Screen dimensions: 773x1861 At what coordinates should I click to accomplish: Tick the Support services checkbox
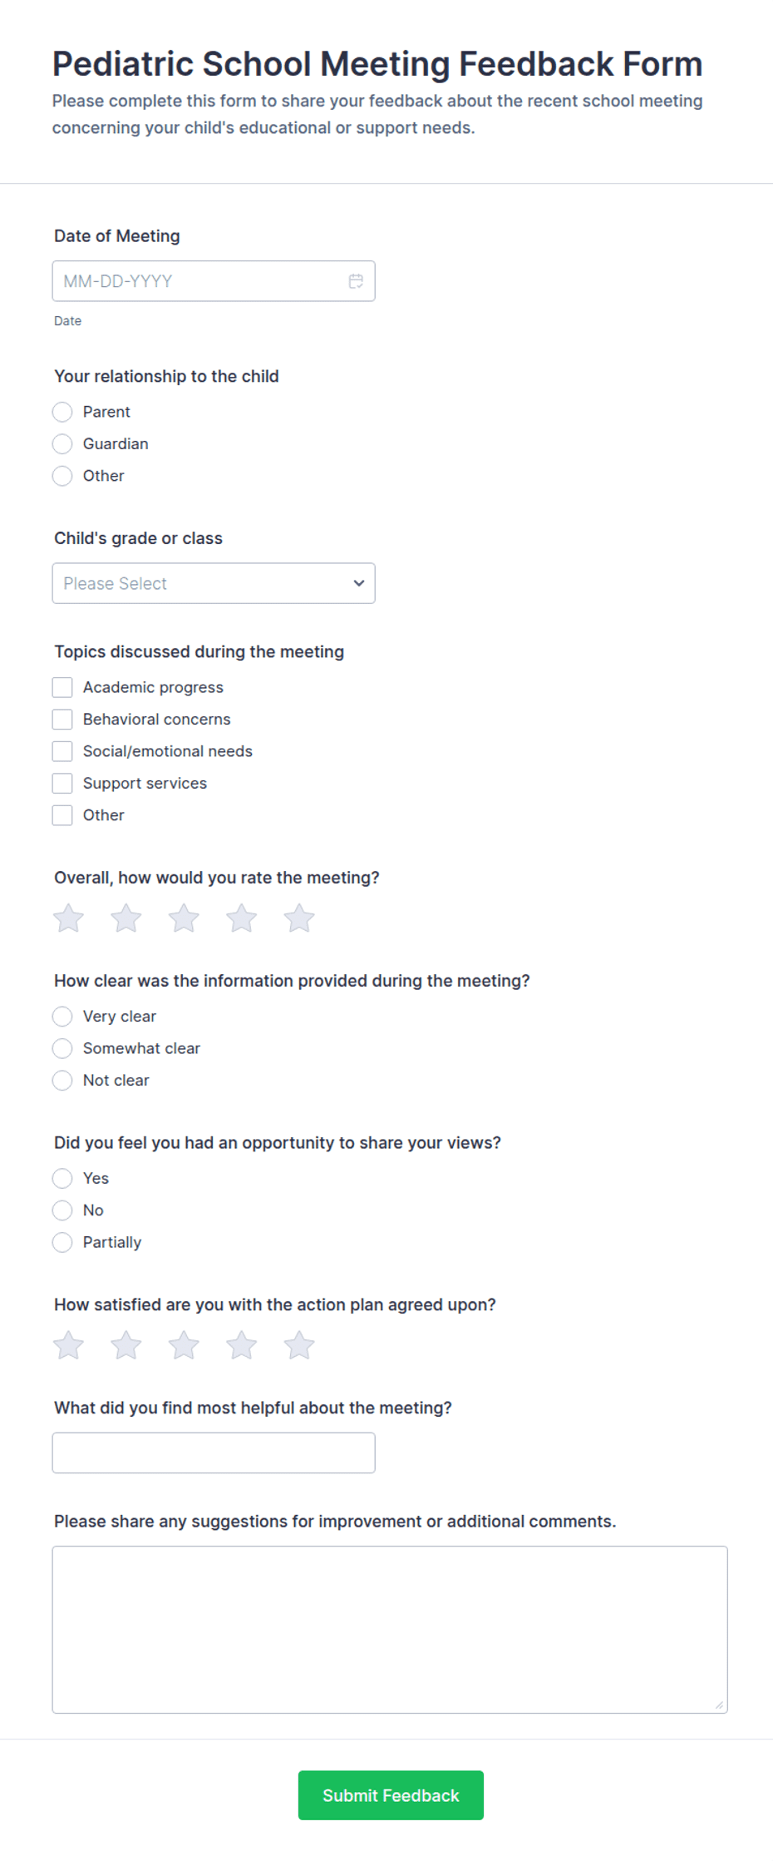pyautogui.click(x=62, y=783)
